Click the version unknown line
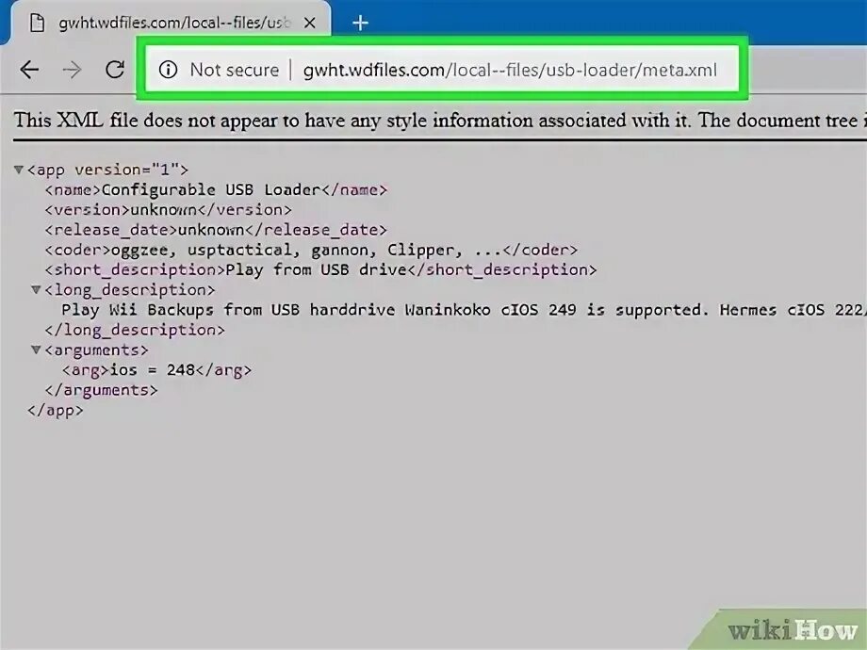The image size is (867, 650). tap(168, 210)
